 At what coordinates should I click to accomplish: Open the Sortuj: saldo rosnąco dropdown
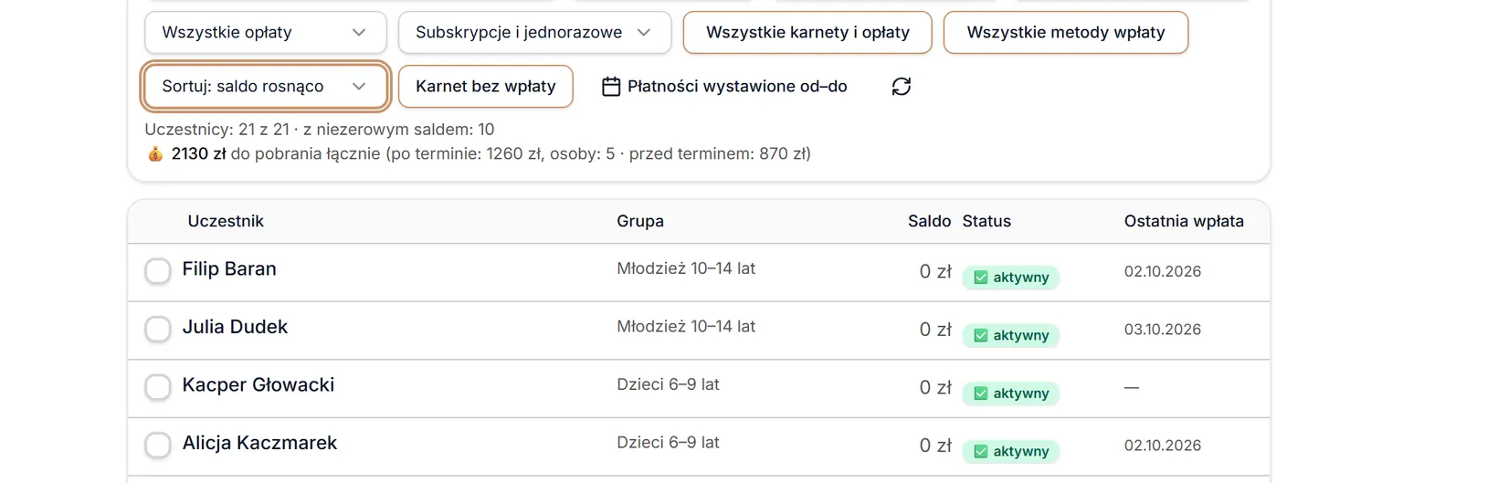(266, 86)
